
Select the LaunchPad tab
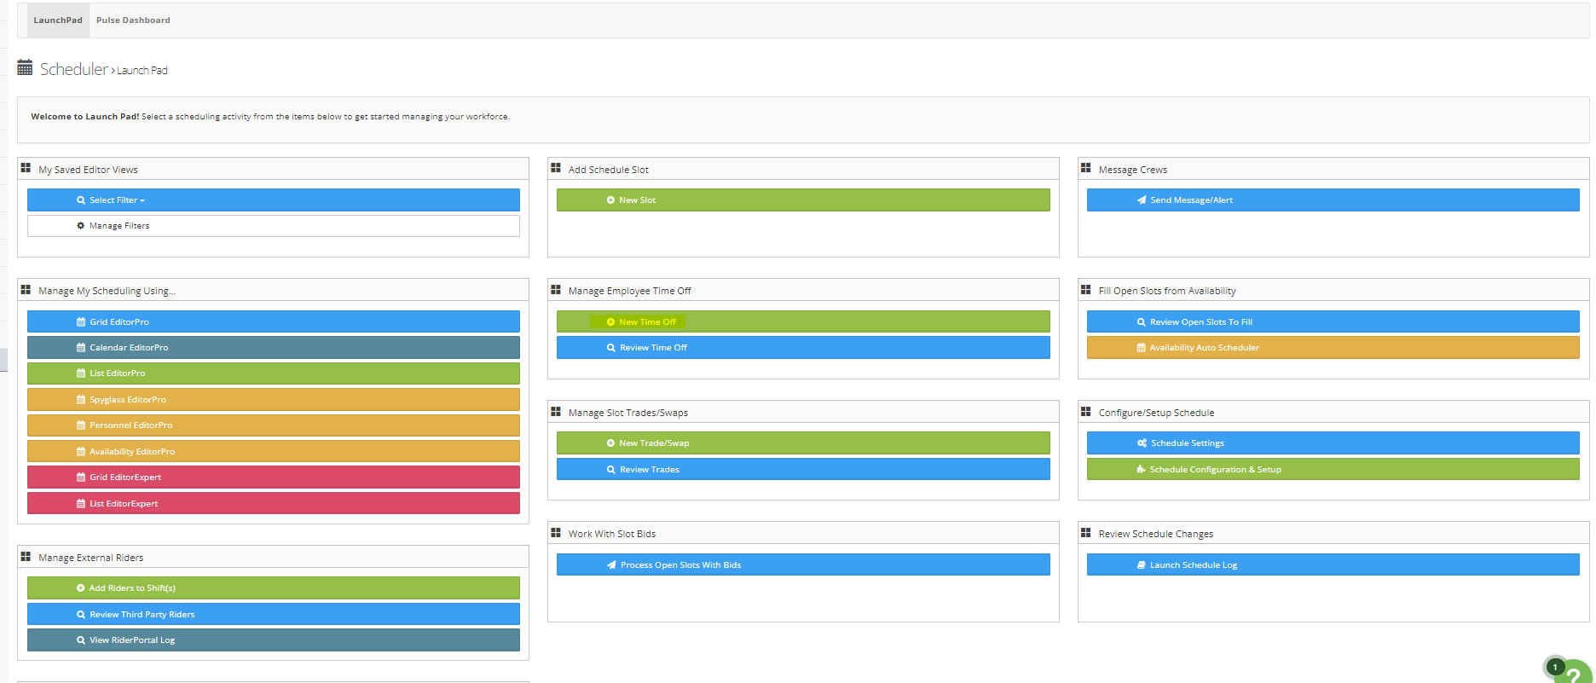(x=58, y=20)
